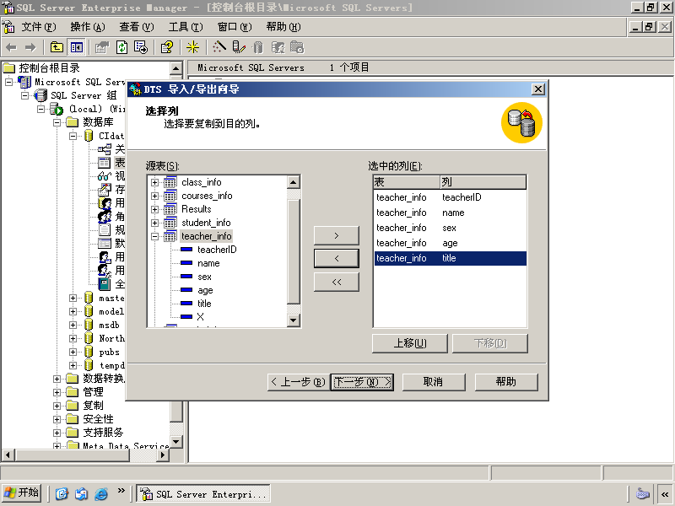Open the Help toolbar icon

167,47
